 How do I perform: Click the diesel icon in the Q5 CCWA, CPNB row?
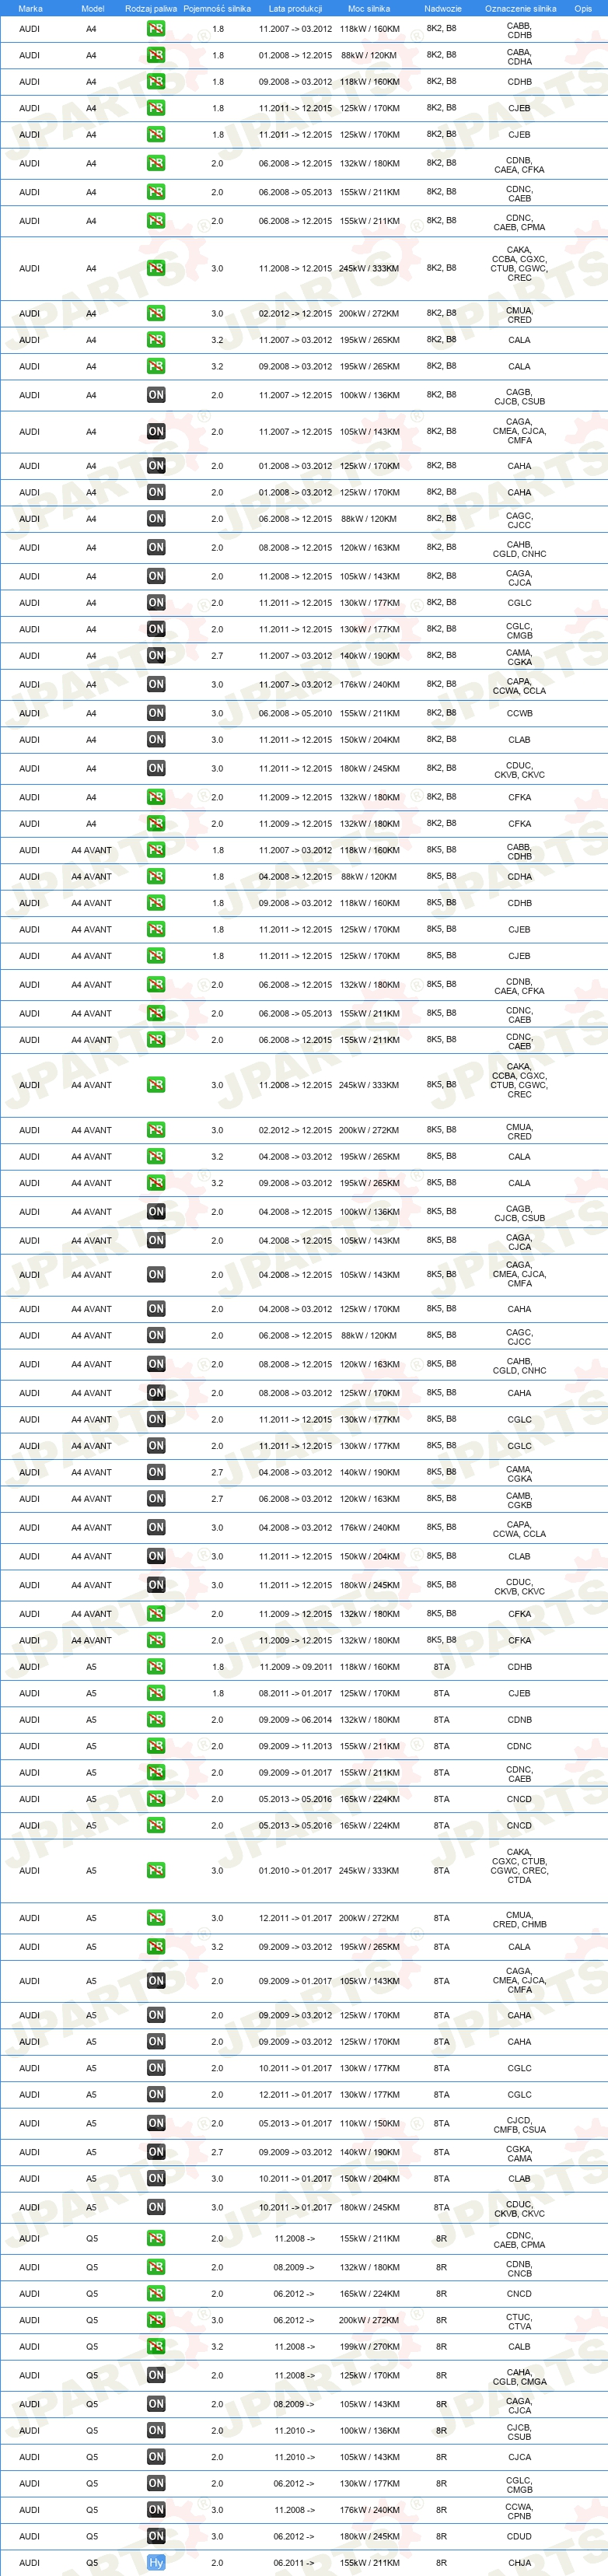[x=156, y=2509]
